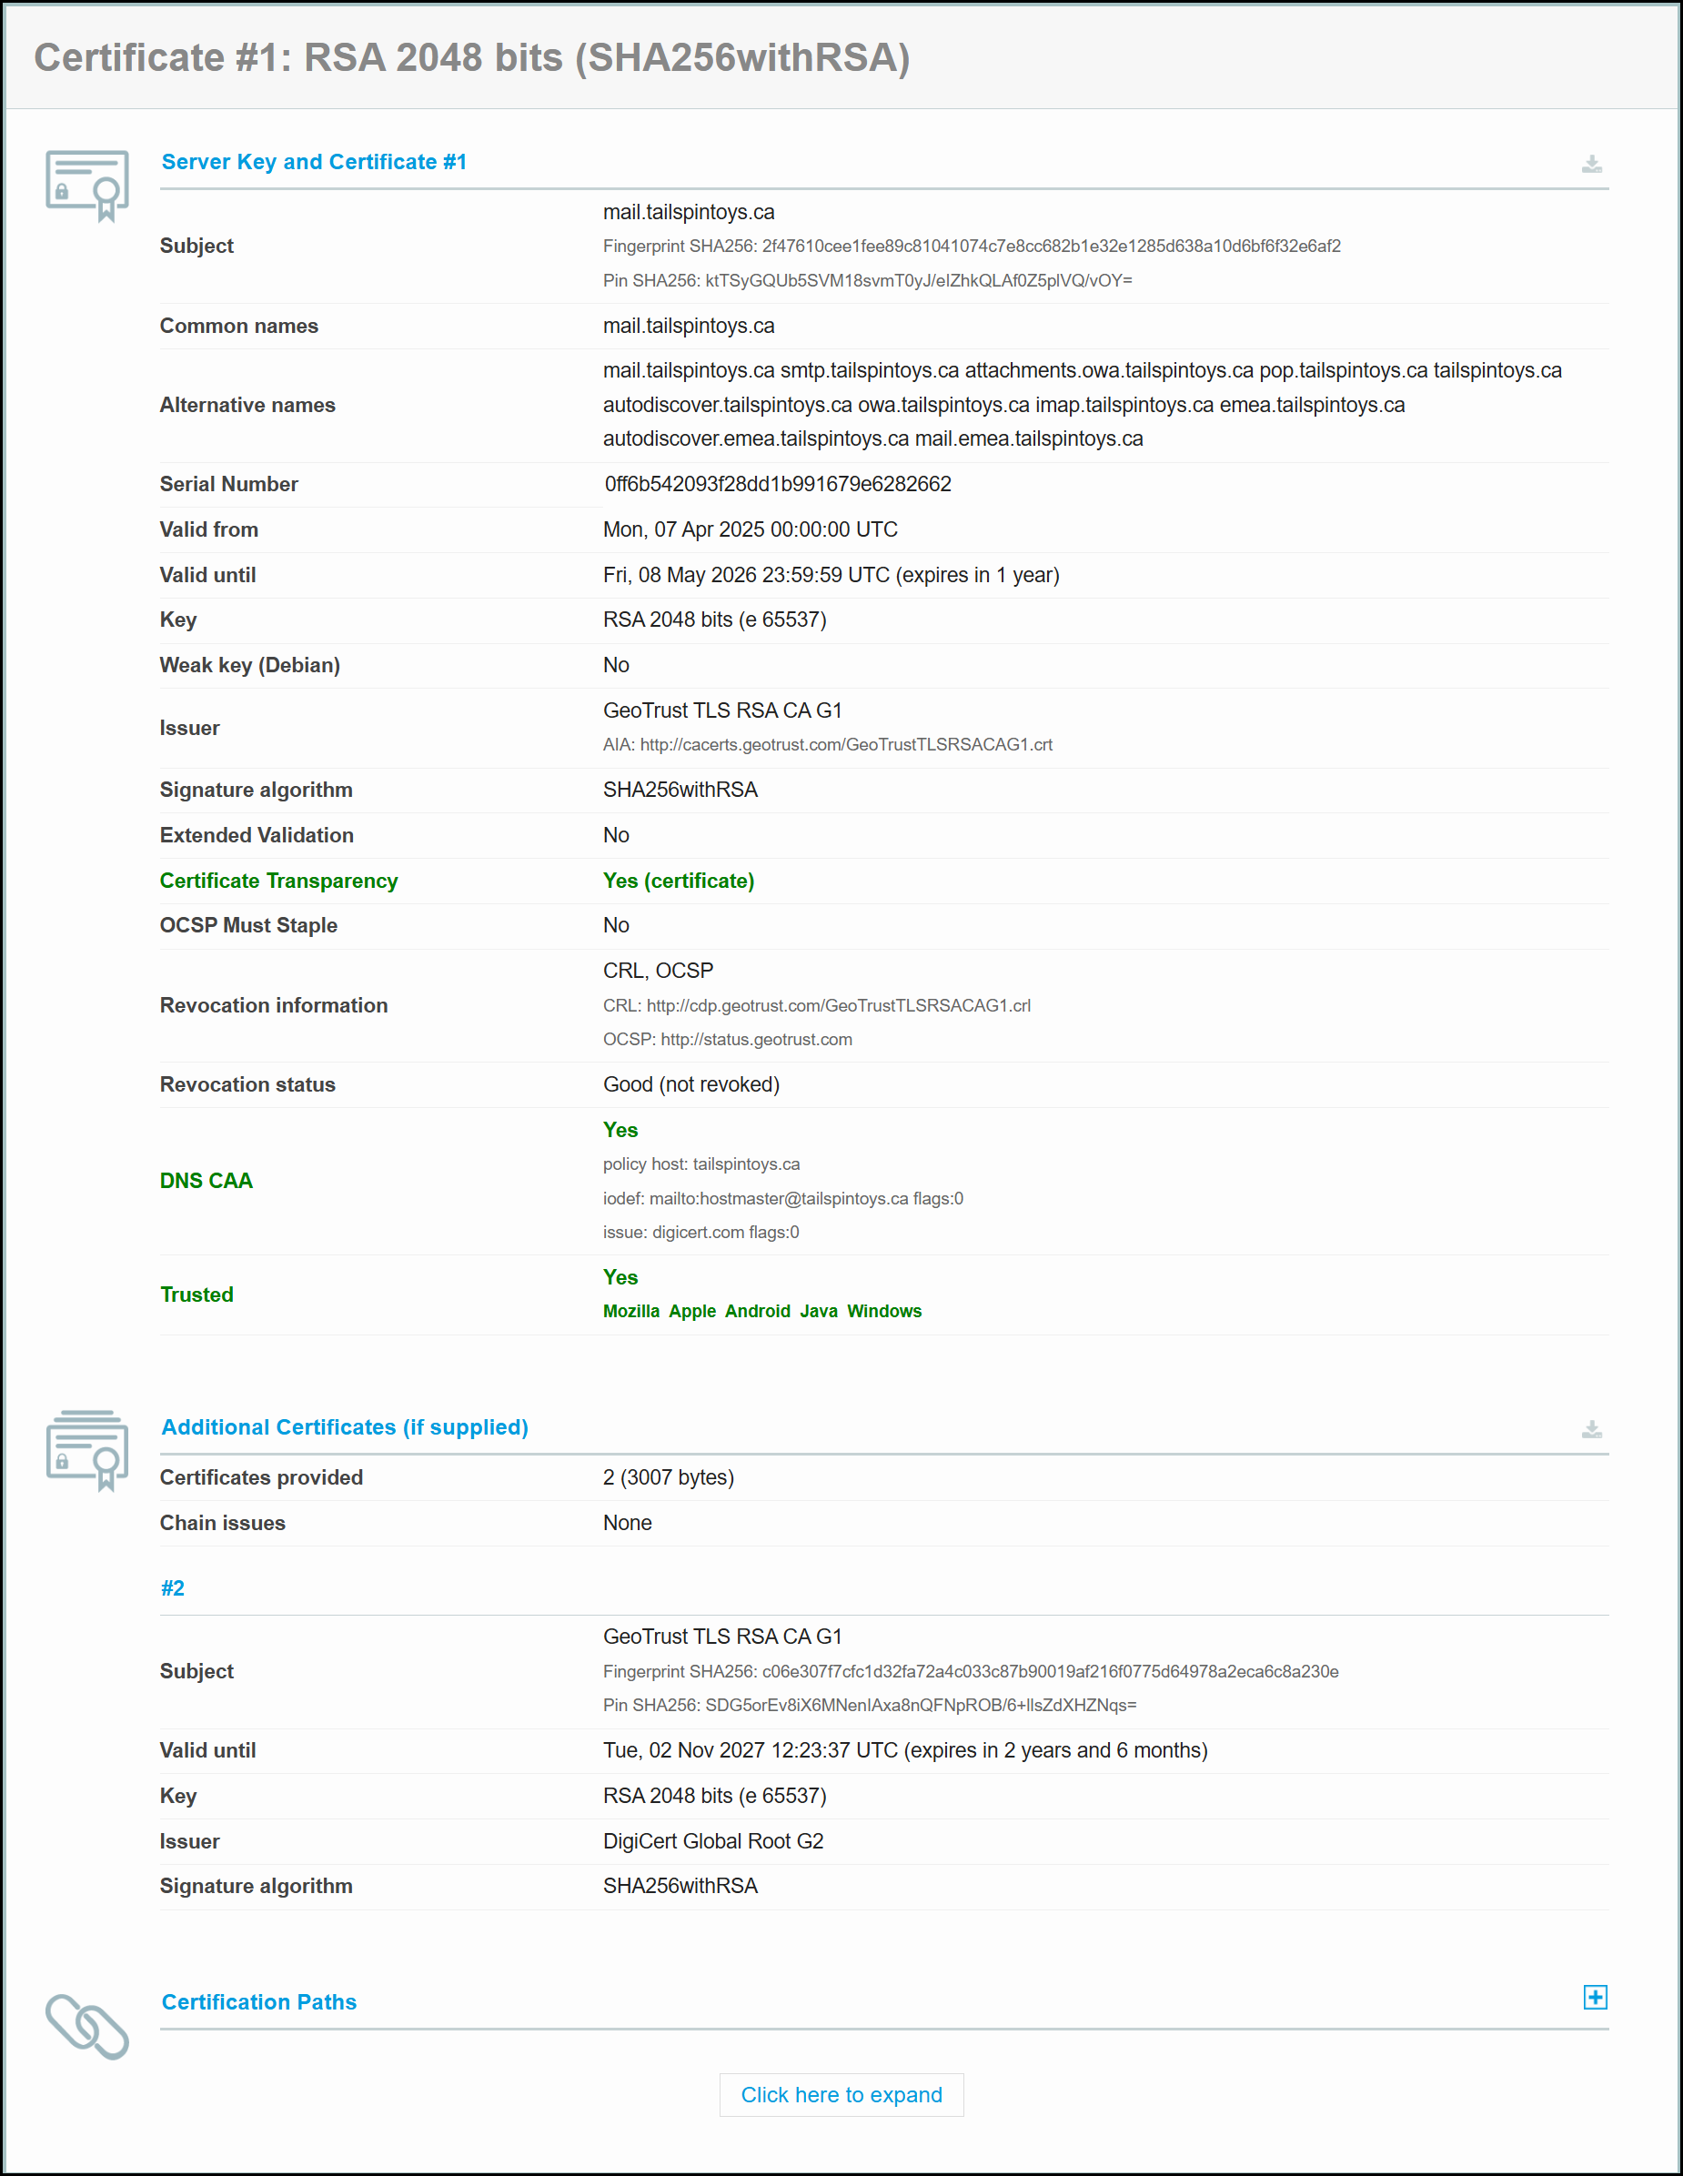Open the Server Key and Certificate #1 heading
The height and width of the screenshot is (2176, 1683).
314,163
